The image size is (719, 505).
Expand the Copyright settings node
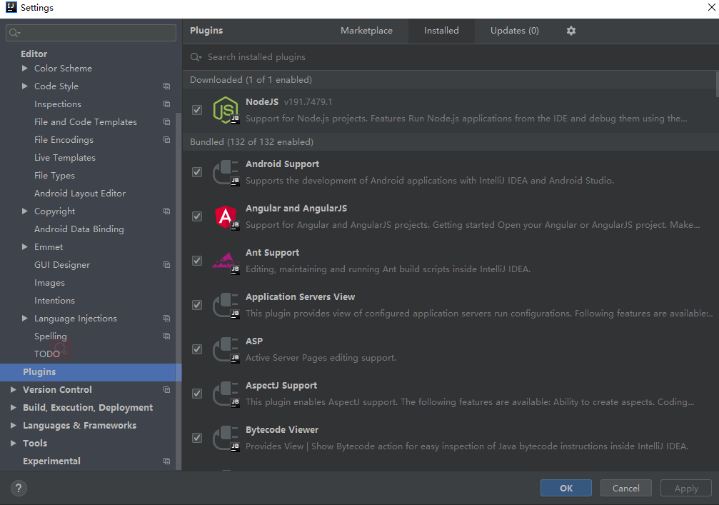[x=25, y=211]
